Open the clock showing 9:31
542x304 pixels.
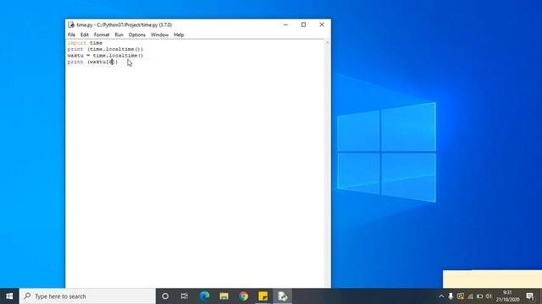point(507,296)
